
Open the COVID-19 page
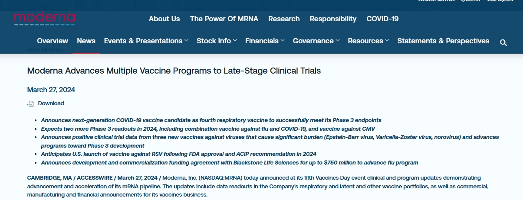click(382, 19)
